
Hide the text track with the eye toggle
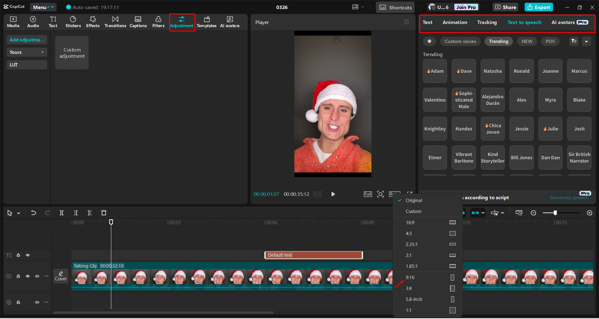point(28,255)
